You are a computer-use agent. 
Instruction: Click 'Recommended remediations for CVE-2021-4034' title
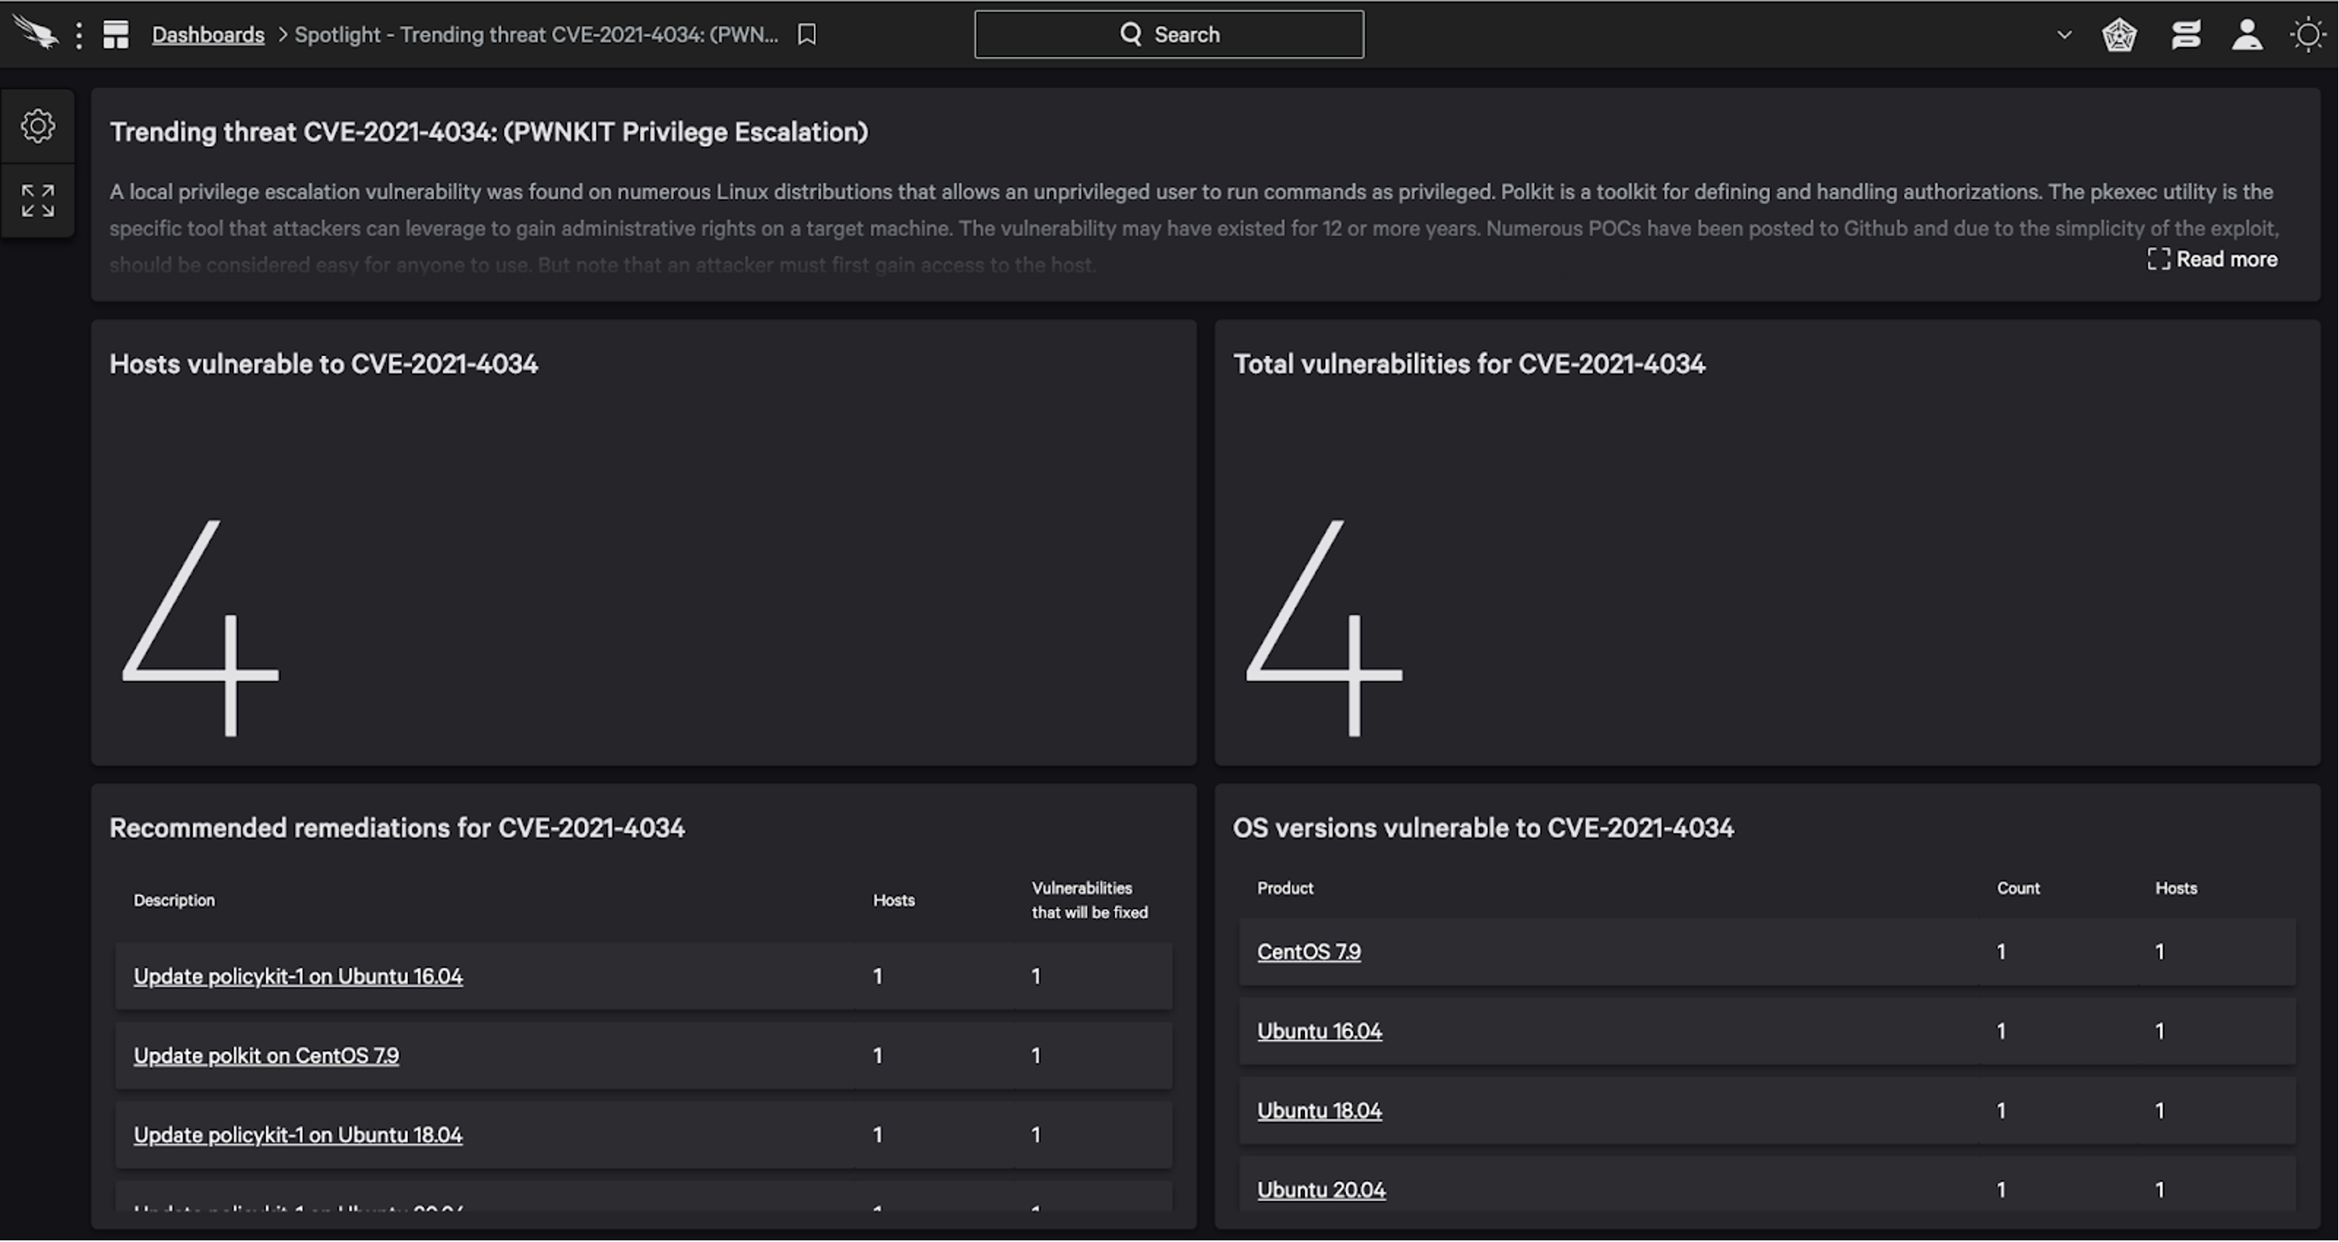point(397,828)
